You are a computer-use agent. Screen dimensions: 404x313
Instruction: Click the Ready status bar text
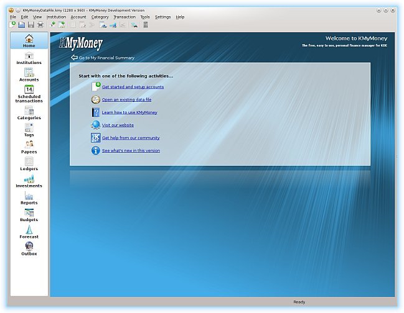pyautogui.click(x=299, y=302)
